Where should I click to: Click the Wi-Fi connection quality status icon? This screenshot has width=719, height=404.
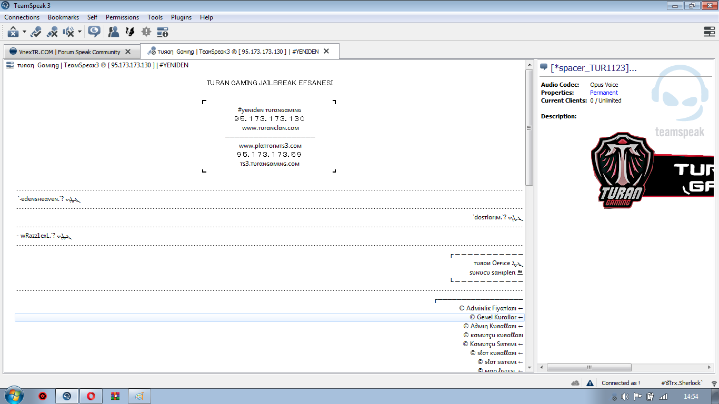tap(714, 383)
